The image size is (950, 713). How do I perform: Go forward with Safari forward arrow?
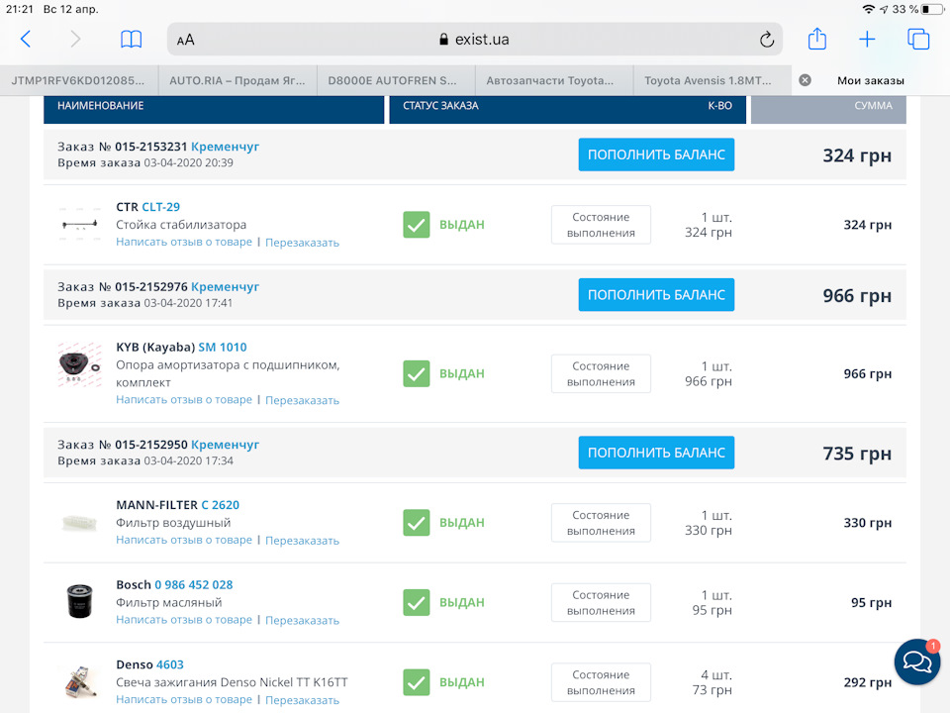coord(75,40)
